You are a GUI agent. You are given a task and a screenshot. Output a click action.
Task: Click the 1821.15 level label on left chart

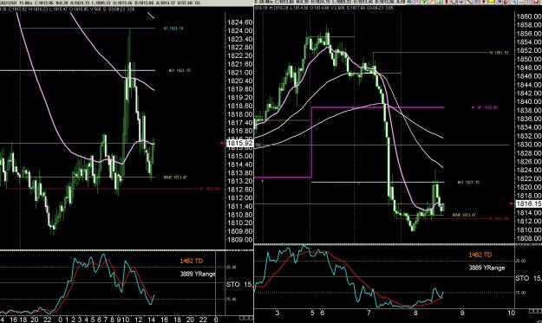pos(180,70)
